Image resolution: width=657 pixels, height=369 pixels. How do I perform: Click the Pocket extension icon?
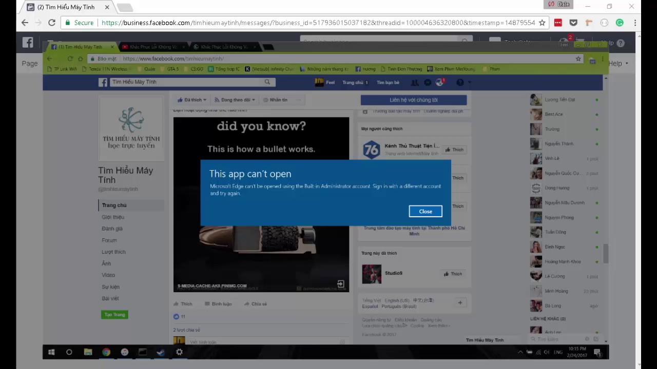573,23
